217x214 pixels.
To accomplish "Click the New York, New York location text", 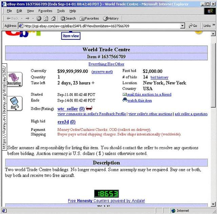I will [x=164, y=83].
